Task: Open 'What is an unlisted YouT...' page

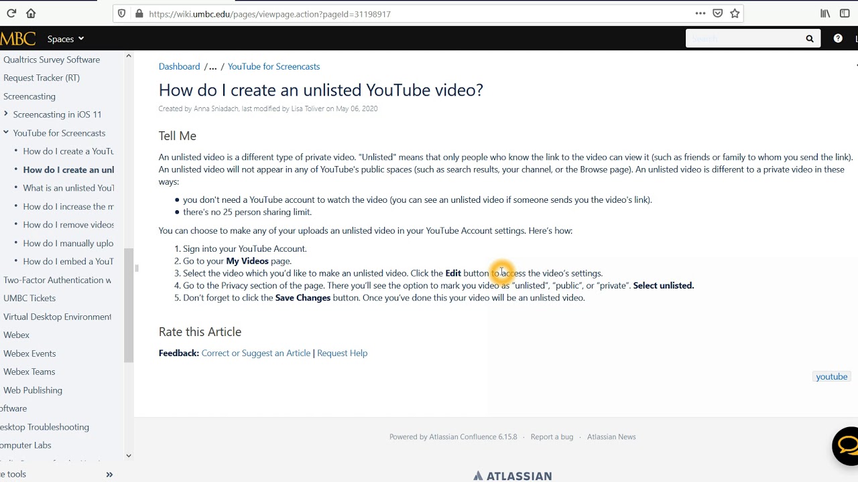Action: pyautogui.click(x=68, y=188)
